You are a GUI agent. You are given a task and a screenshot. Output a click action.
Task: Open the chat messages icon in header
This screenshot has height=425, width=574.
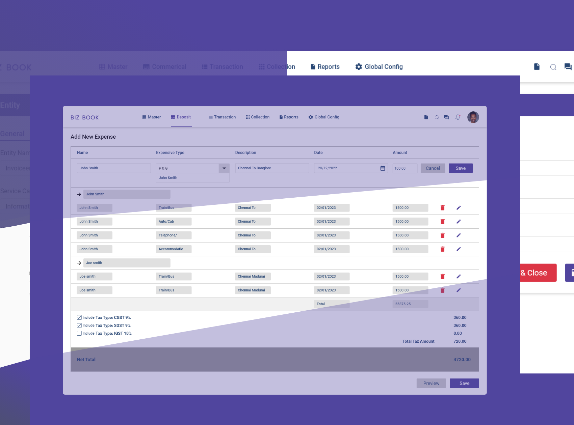tap(446, 117)
